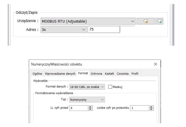Expand the Typ dropdown set to Numeryczny
The width and height of the screenshot is (186, 127).
tap(102, 100)
